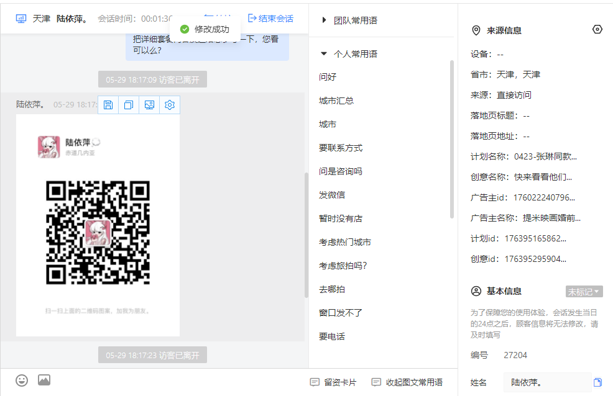The image size is (613, 396).
Task: Click the monitor icon beside 天津
Action: tap(21, 19)
